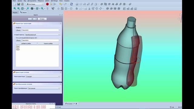This screenshot has width=194, height=109.
Task: Click the path Sketch004 input field
Action: pos(40,40)
